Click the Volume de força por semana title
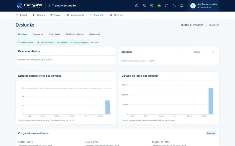Viewport: 235px width, 146px height. point(140,76)
